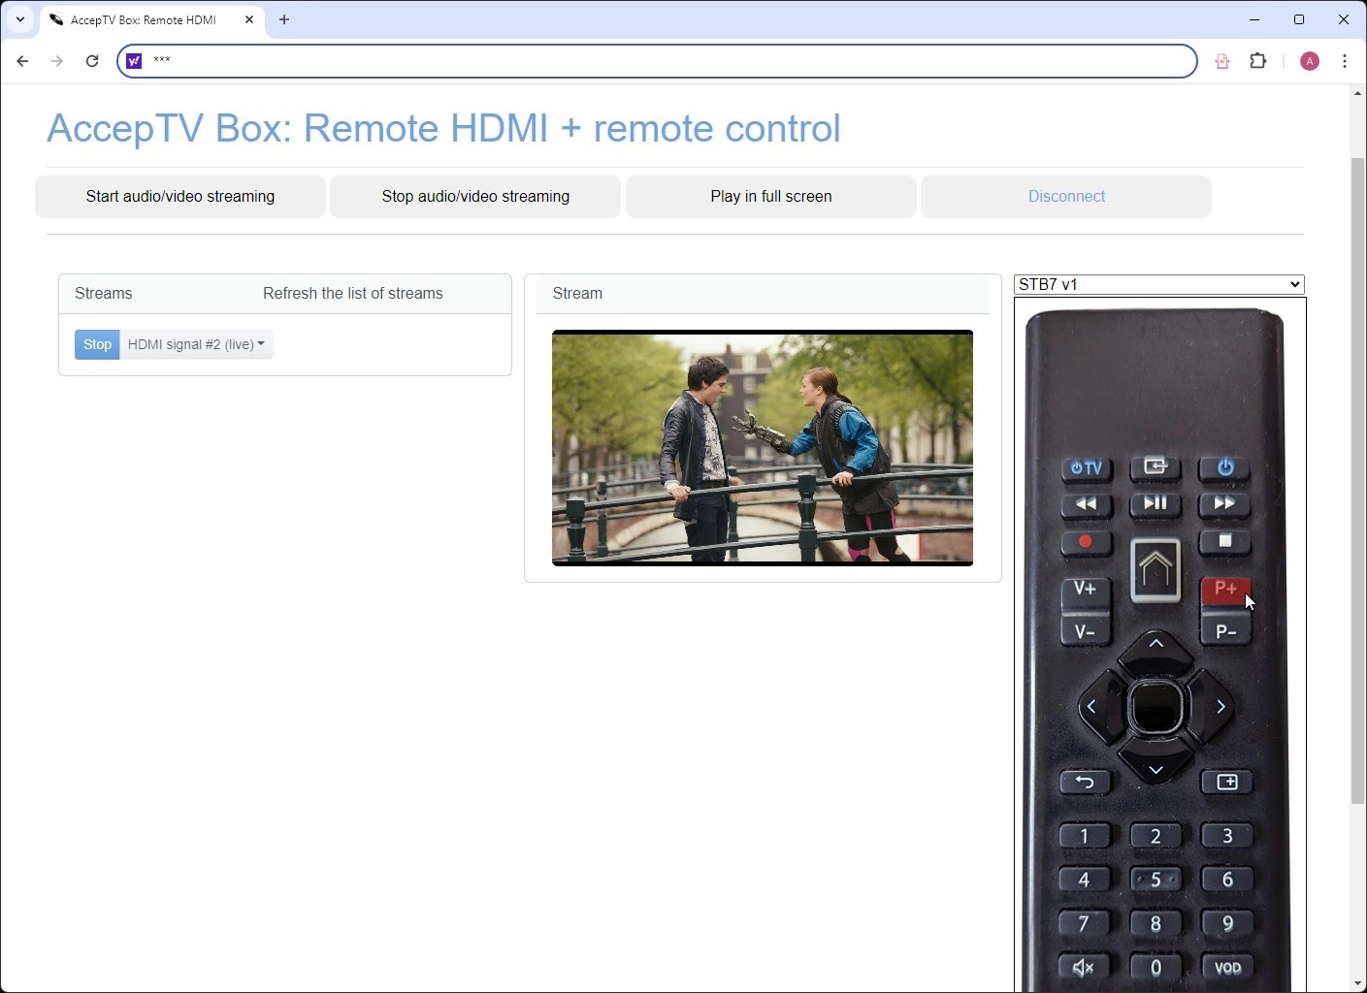Click the blue power button on remote
Screen dimensions: 1367x993
[x=1225, y=467]
